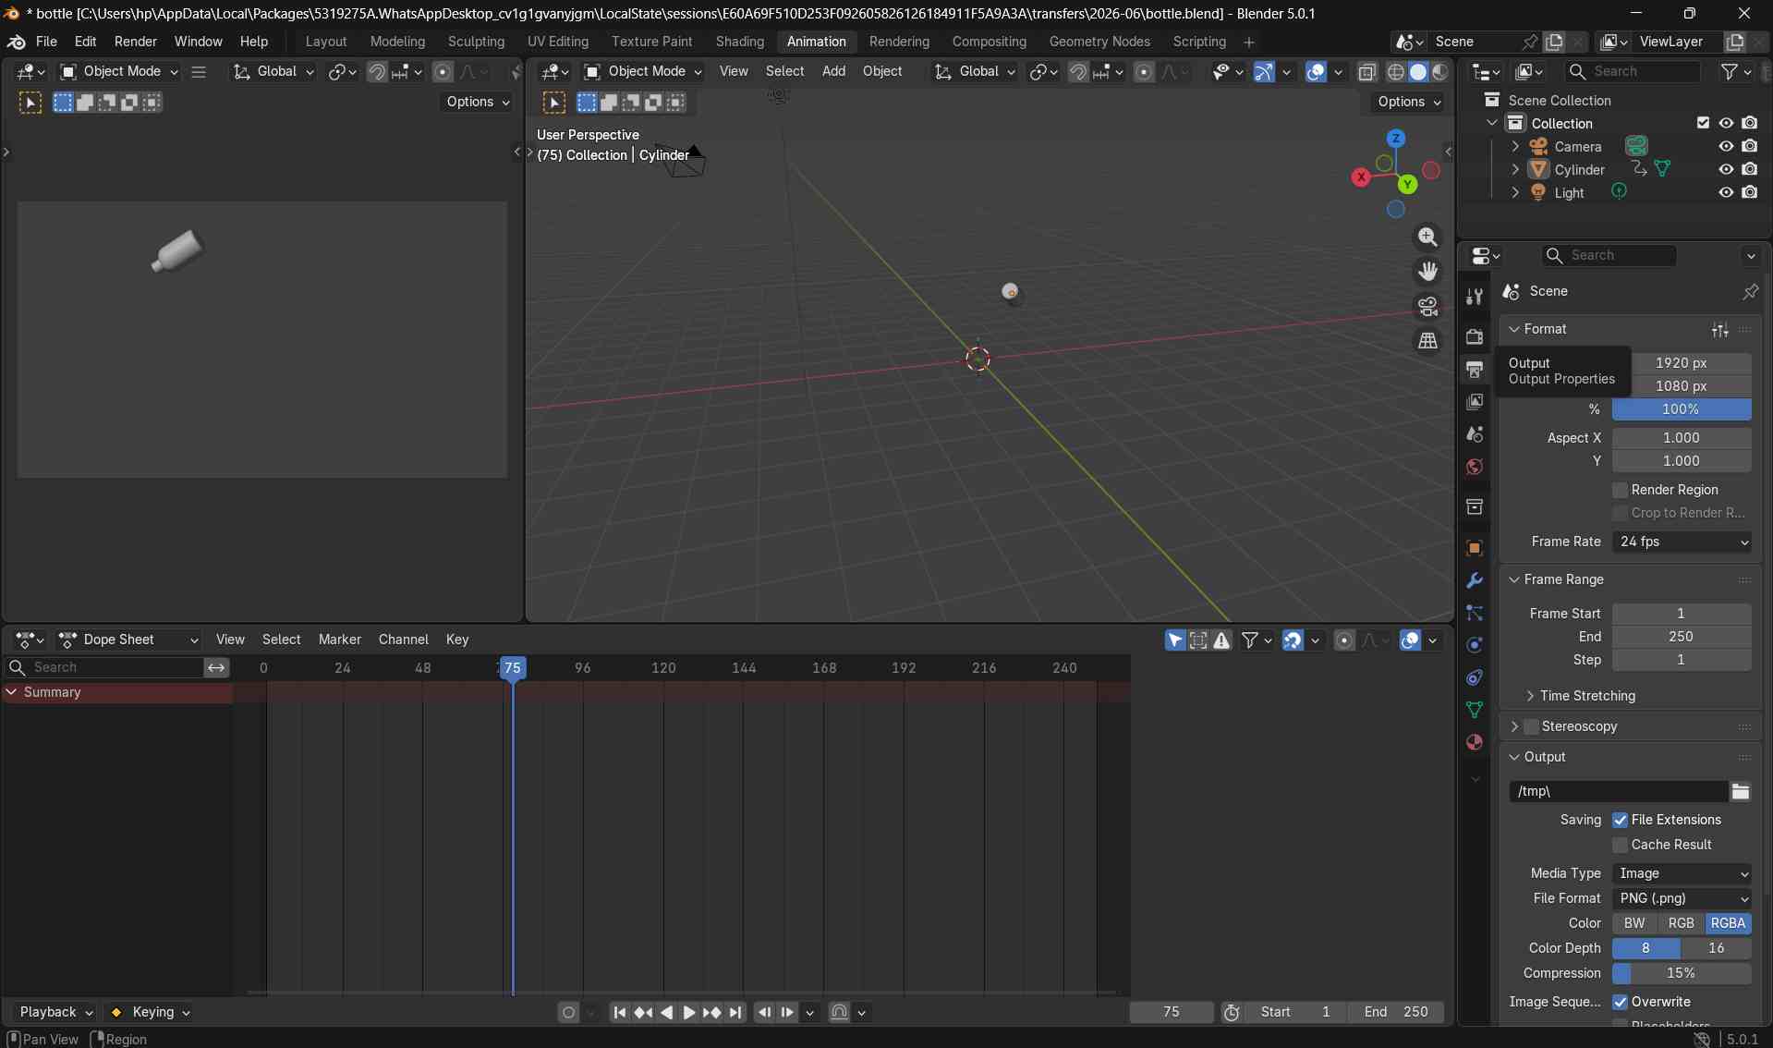Enable the Render Region checkbox

pyautogui.click(x=1619, y=490)
